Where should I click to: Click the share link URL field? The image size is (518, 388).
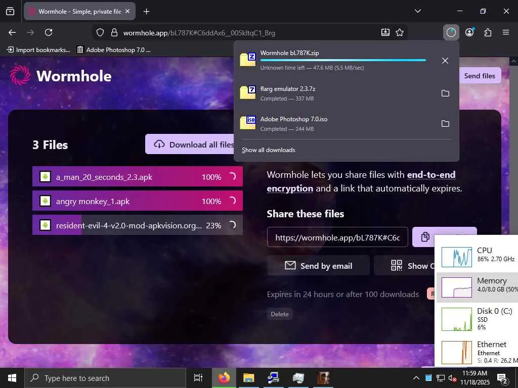tap(337, 237)
